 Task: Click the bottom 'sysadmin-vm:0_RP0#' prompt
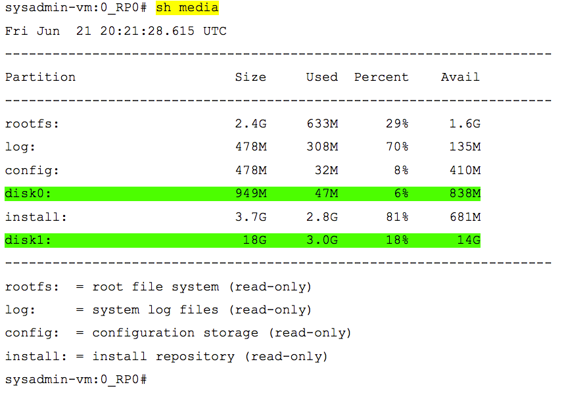tap(76, 379)
